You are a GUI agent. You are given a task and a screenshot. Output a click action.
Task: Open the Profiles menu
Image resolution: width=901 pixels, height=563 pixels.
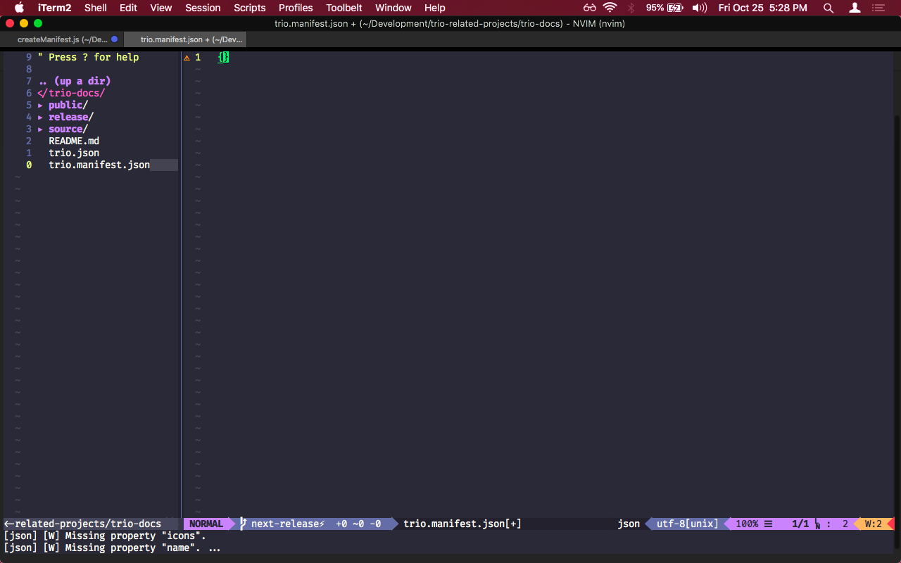(x=296, y=8)
